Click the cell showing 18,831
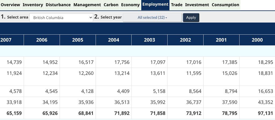The image size is (275, 120). (x=257, y=77)
